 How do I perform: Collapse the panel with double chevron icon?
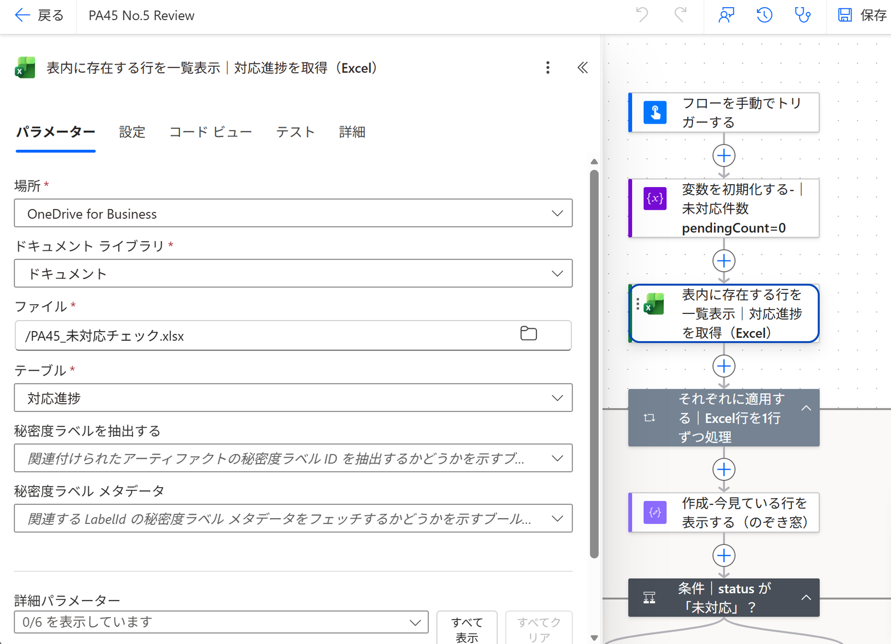click(x=582, y=68)
